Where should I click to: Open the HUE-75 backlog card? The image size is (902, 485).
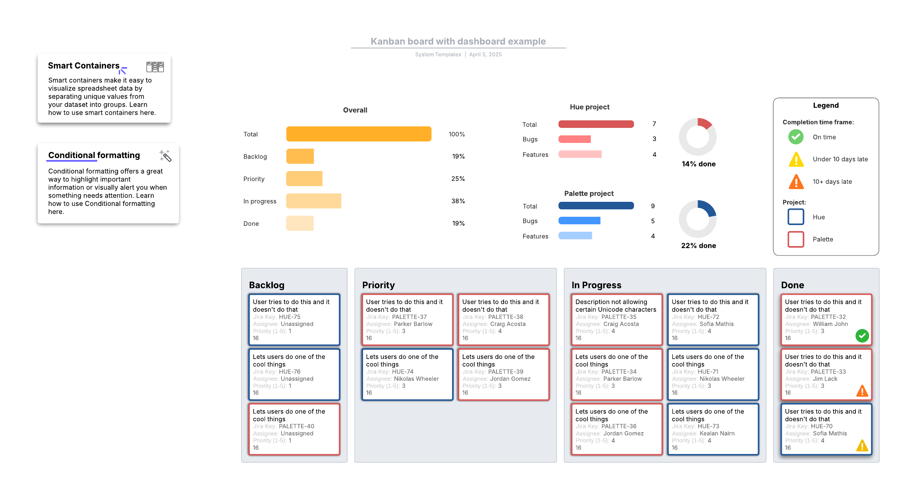coord(294,319)
